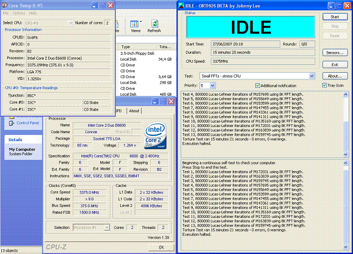
Task: Open the Select CPU dropdown in Core Temp
Action: (x=70, y=23)
